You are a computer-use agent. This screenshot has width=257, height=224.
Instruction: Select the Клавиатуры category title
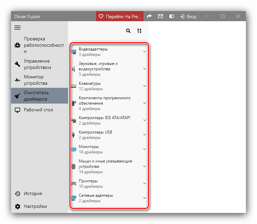click(x=90, y=83)
